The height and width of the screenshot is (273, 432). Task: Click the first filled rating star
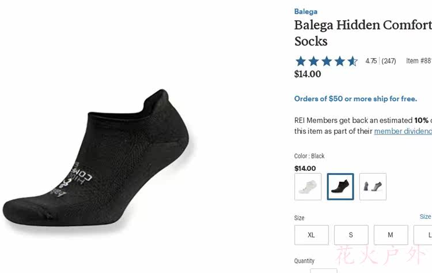(x=301, y=61)
